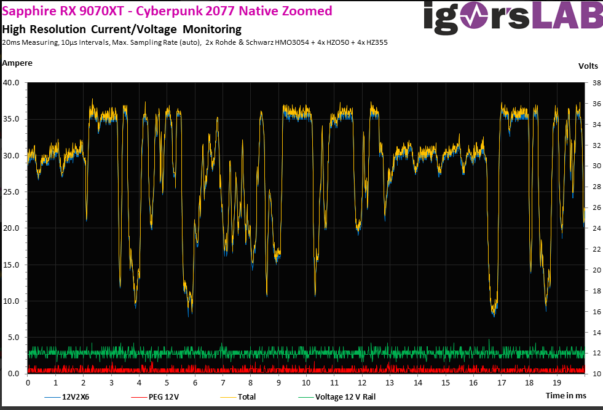Click the 19 tick on time axis

click(557, 383)
